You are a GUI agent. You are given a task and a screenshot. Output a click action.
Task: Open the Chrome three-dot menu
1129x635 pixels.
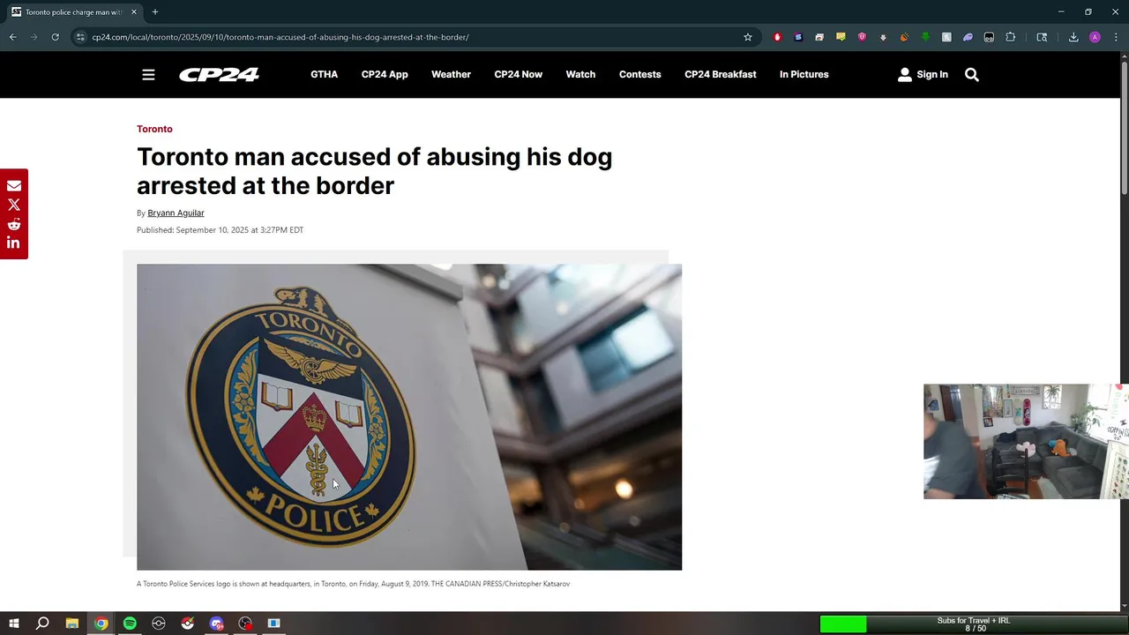tap(1116, 37)
